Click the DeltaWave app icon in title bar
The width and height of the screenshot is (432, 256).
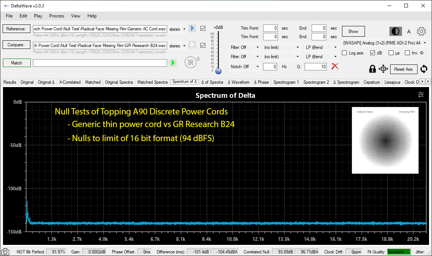[6, 6]
